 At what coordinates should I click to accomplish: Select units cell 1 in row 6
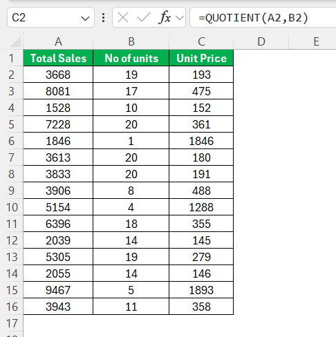(131, 141)
